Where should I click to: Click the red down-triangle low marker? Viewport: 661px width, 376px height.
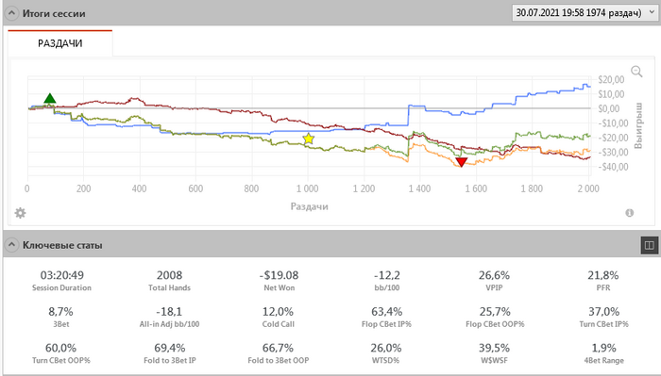point(462,162)
